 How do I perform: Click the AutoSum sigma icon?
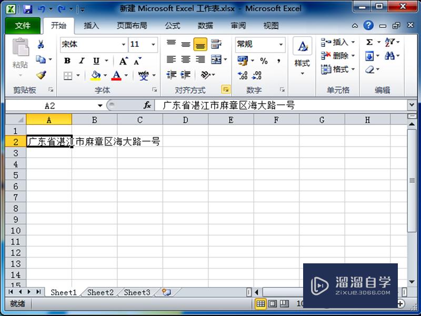[370, 43]
